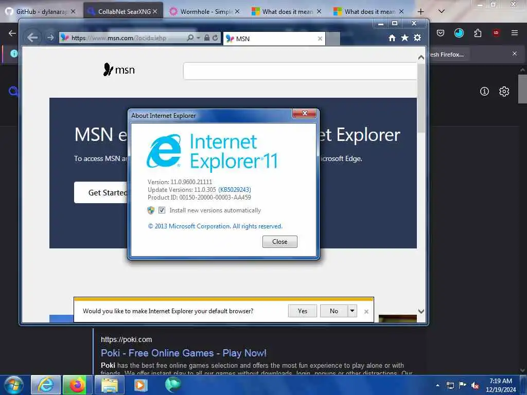Image resolution: width=527 pixels, height=395 pixels.
Task: Open Windows Media Player taskbar icon
Action: pos(140,385)
